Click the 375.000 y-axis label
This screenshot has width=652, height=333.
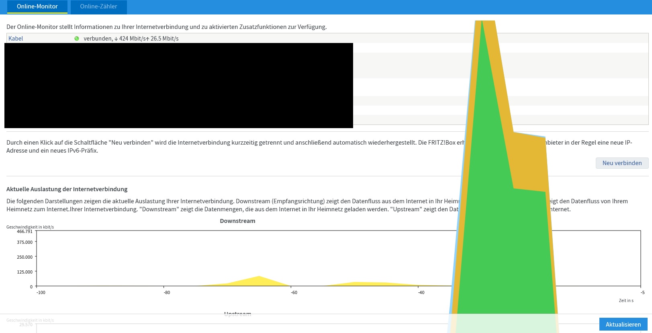pos(25,242)
